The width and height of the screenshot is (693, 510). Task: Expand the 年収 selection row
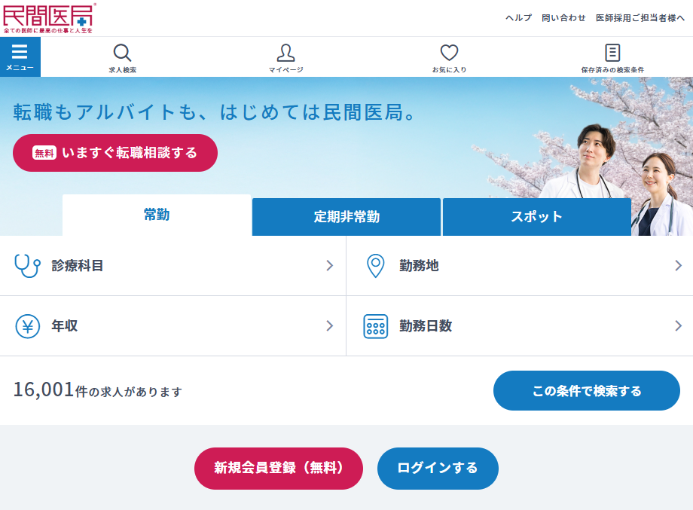(172, 326)
